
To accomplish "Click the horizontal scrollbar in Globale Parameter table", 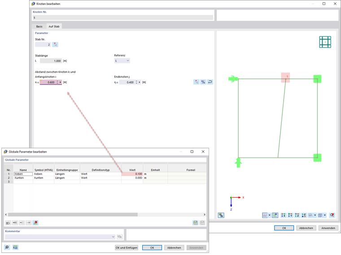I will tap(73, 214).
